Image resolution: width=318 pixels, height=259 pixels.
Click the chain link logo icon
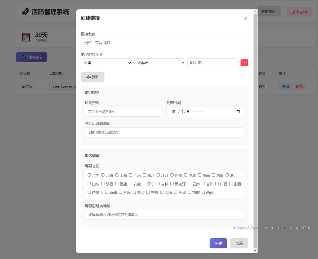[x=25, y=12]
